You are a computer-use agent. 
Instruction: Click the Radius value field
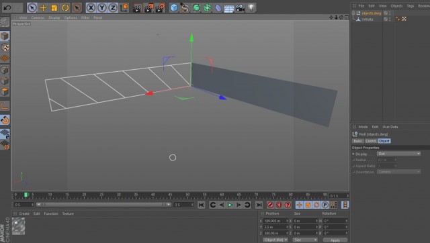pyautogui.click(x=387, y=160)
